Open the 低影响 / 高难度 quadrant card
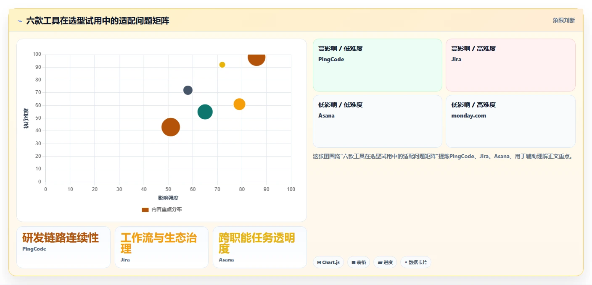The height and width of the screenshot is (285, 592). pyautogui.click(x=510, y=121)
